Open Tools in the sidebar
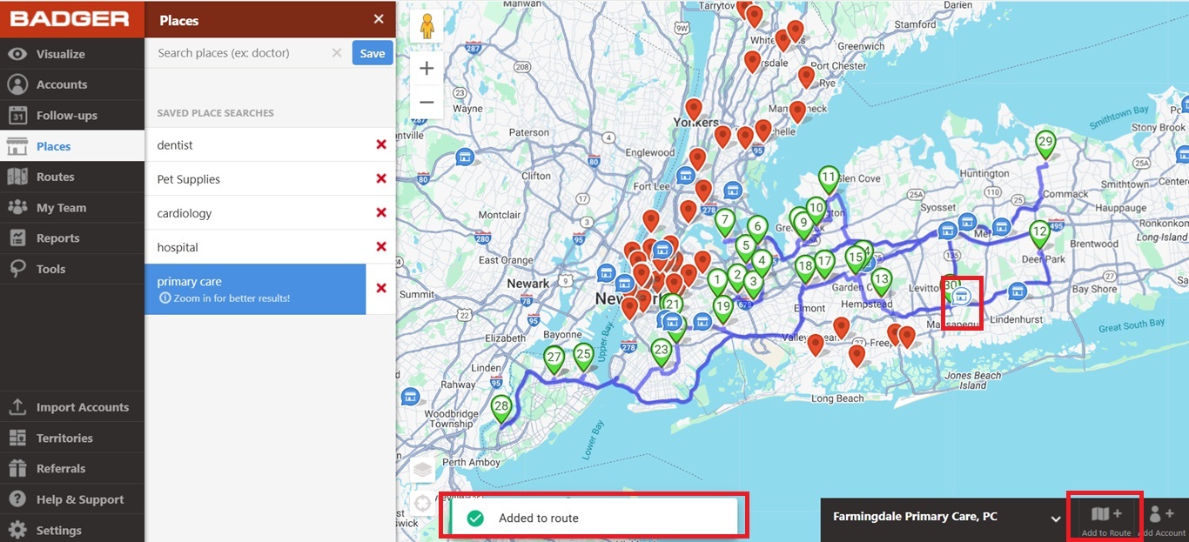1189x542 pixels. coord(72,269)
